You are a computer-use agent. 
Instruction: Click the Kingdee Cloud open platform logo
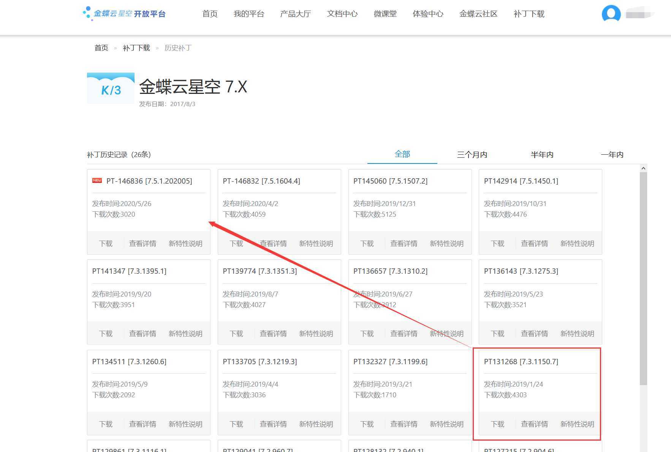click(x=124, y=14)
